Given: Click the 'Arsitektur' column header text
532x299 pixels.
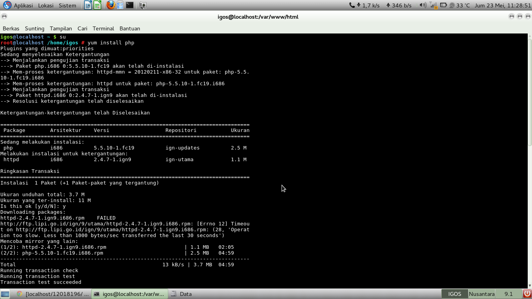Looking at the screenshot, I should (66, 130).
